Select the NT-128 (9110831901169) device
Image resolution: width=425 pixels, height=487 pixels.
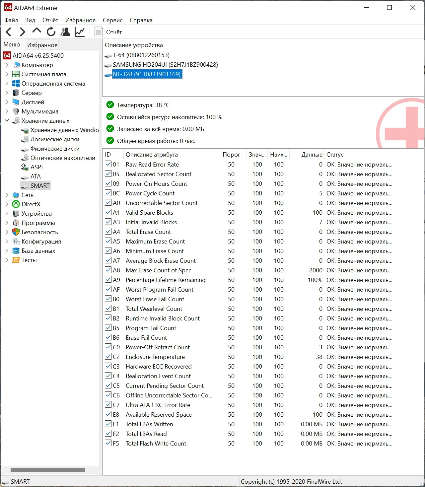(x=147, y=74)
